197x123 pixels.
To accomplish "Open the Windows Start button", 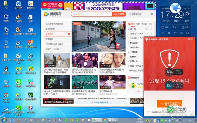I will pos(4,120).
